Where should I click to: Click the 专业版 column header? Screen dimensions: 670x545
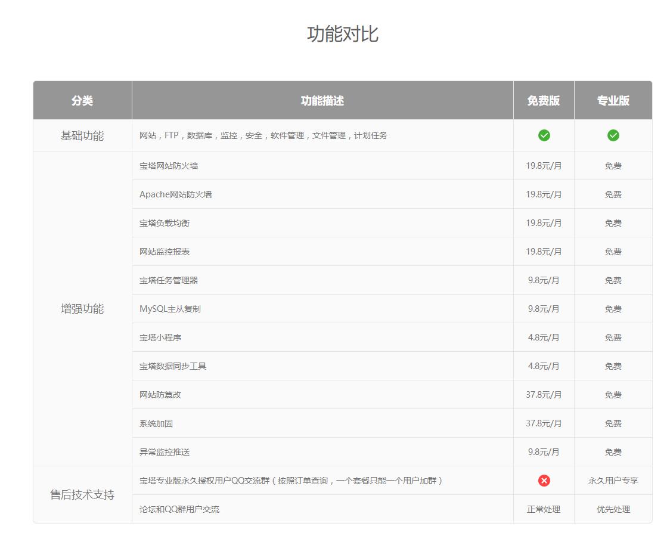pyautogui.click(x=613, y=101)
